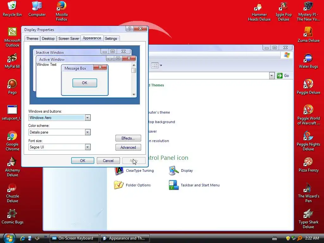Select the Hammer Heads Deluxe desktop icon
Viewport: 324px width, 243px height.
click(259, 11)
